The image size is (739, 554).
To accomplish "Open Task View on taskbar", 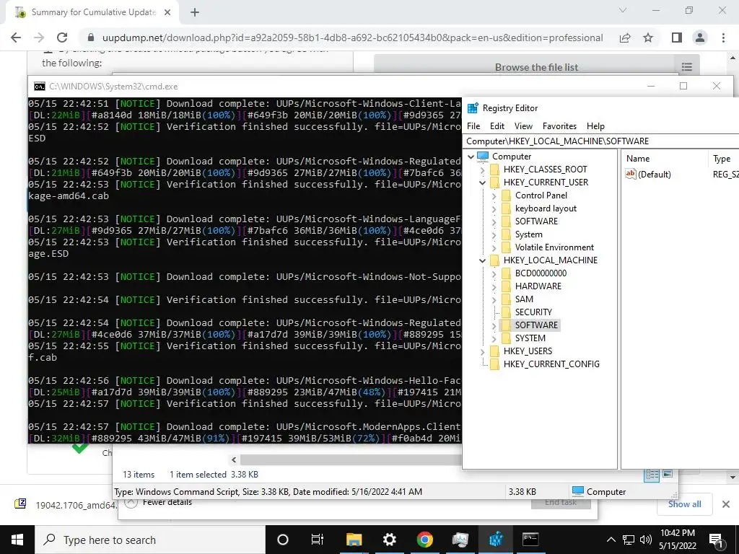I will [318, 540].
